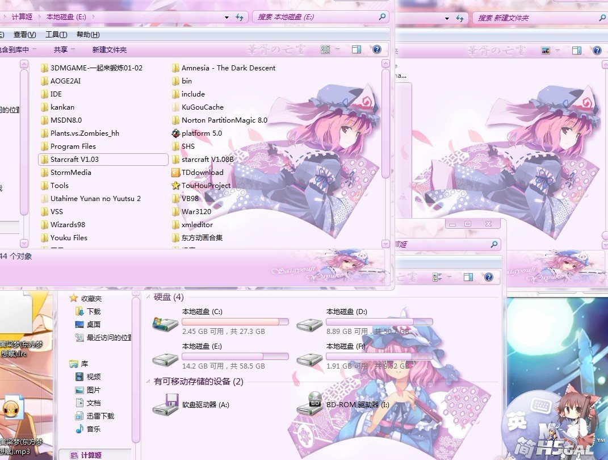This screenshot has width=608, height=460.
Task: Open the Youku Files folder
Action: tap(64, 238)
